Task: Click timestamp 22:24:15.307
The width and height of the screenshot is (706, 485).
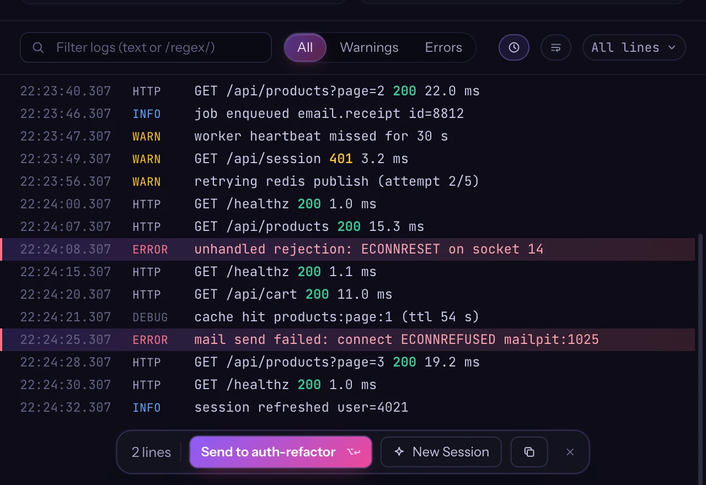Action: pyautogui.click(x=66, y=272)
